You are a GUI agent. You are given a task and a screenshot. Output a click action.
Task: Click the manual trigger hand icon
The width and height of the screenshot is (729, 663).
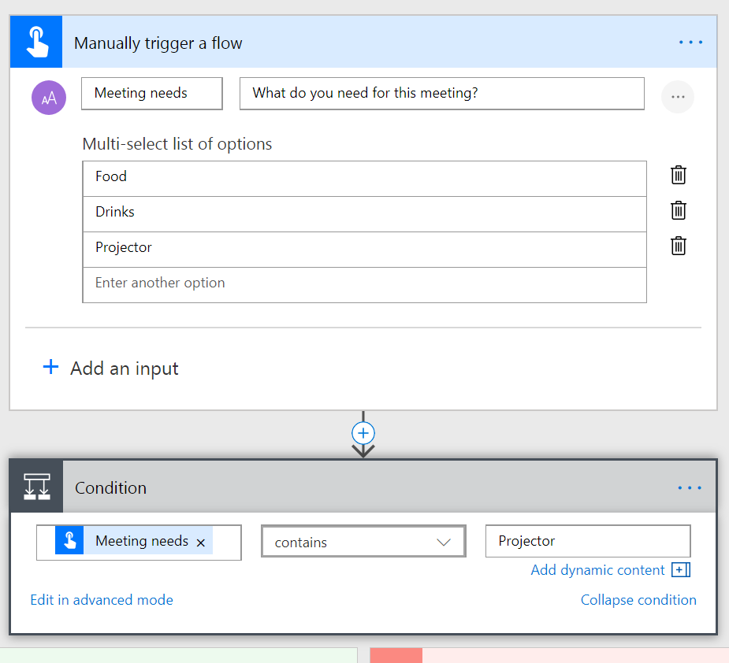coord(37,43)
